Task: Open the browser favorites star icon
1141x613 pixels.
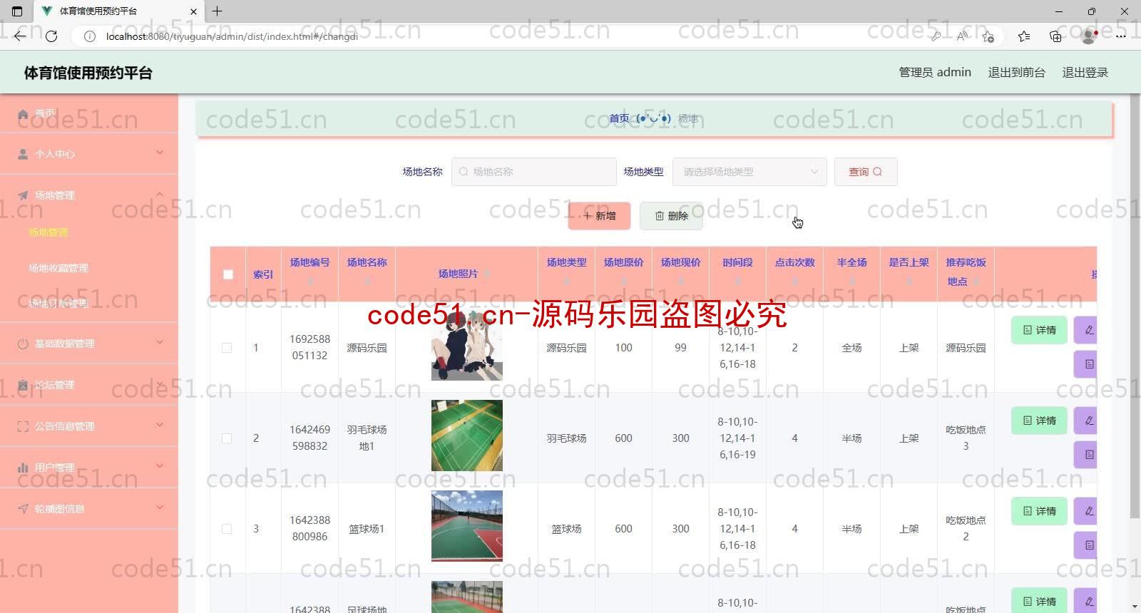Action: coord(1024,36)
